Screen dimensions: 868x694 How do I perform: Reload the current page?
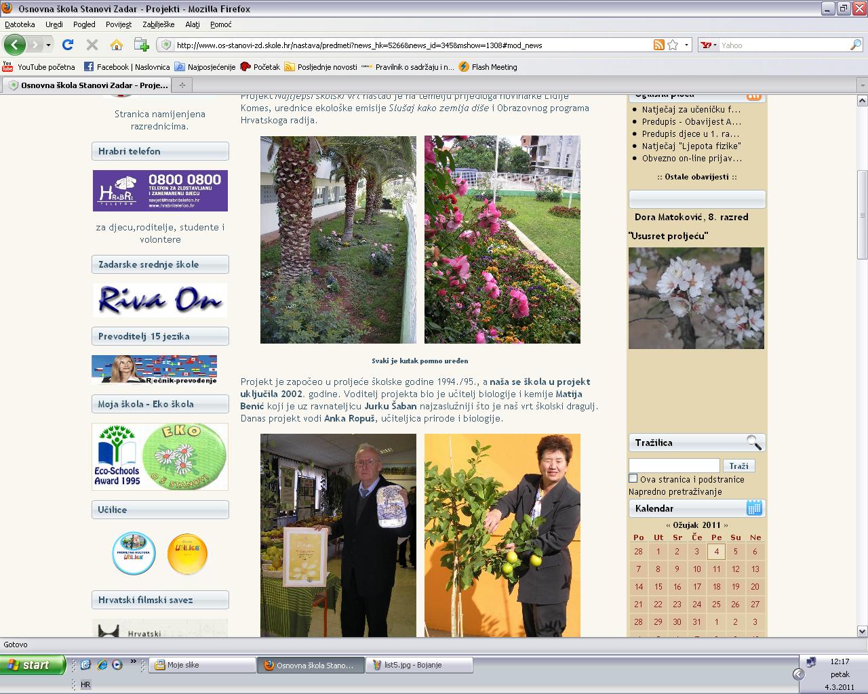67,45
